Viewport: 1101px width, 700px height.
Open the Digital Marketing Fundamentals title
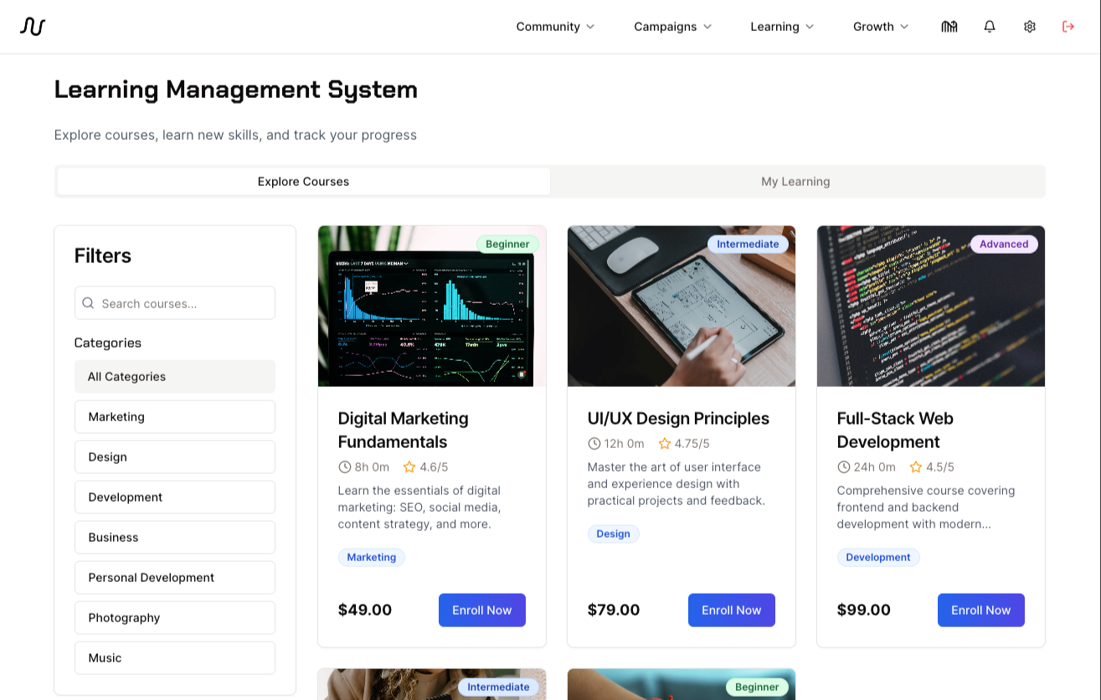point(404,430)
